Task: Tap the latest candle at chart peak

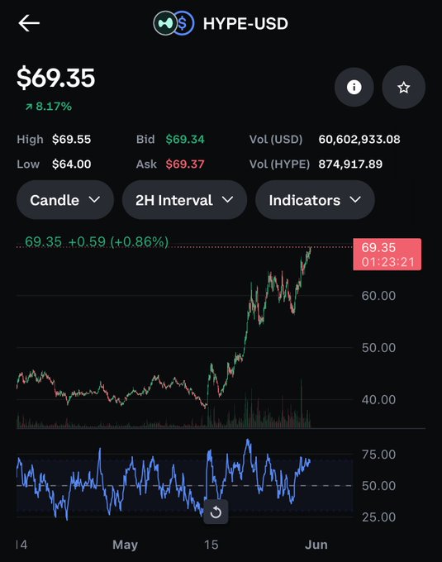Action: point(309,252)
